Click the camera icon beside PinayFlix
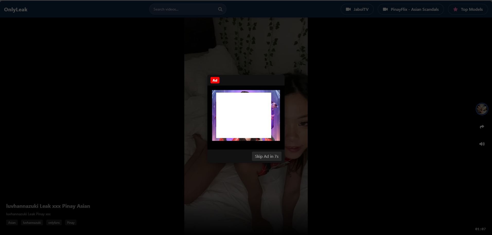Image resolution: width=492 pixels, height=235 pixels. click(385, 9)
